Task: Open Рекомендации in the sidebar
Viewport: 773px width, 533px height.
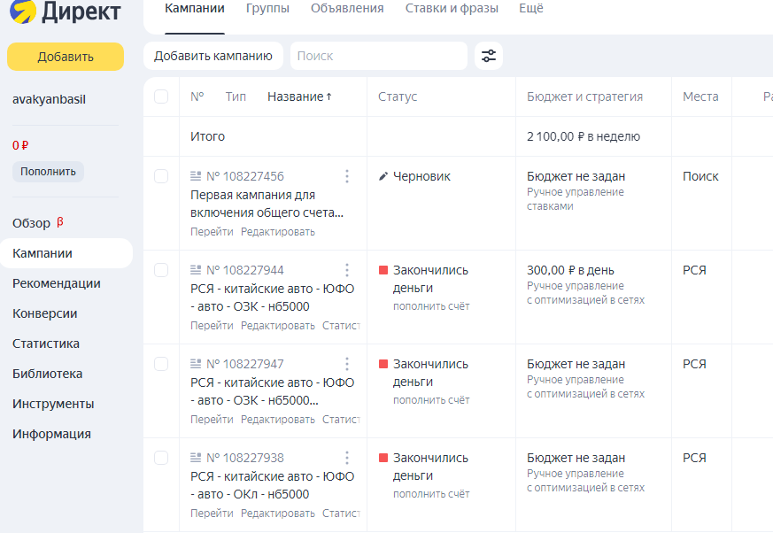Action: click(x=57, y=283)
